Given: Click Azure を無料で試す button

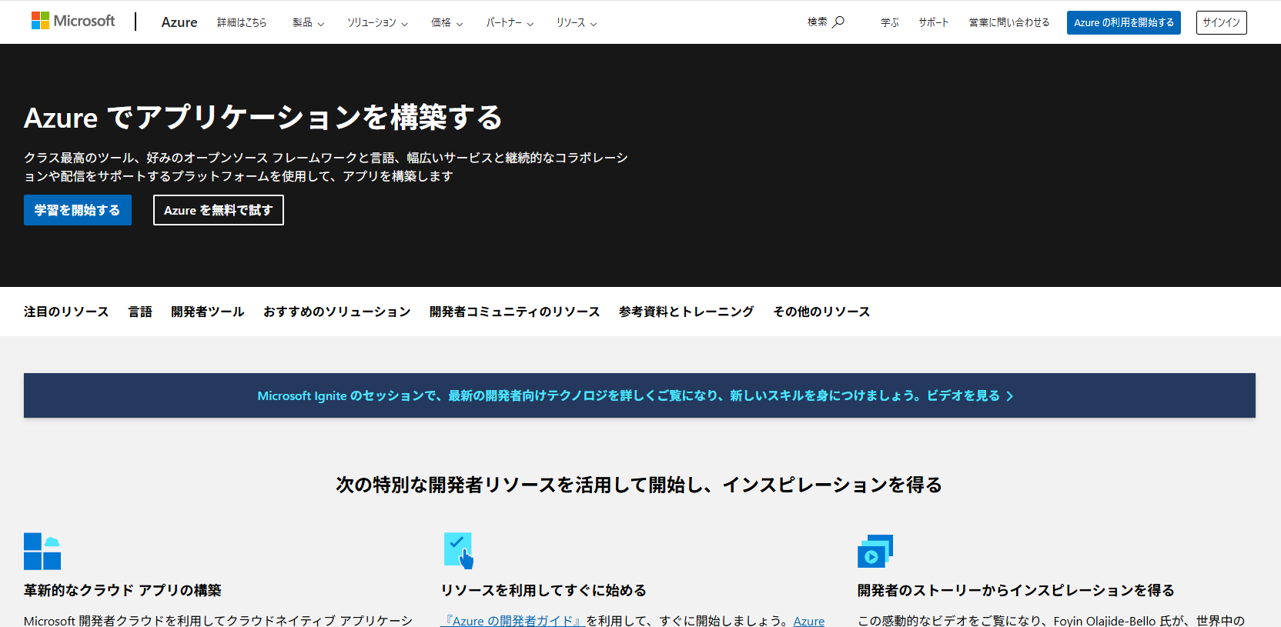Looking at the screenshot, I should tap(219, 210).
